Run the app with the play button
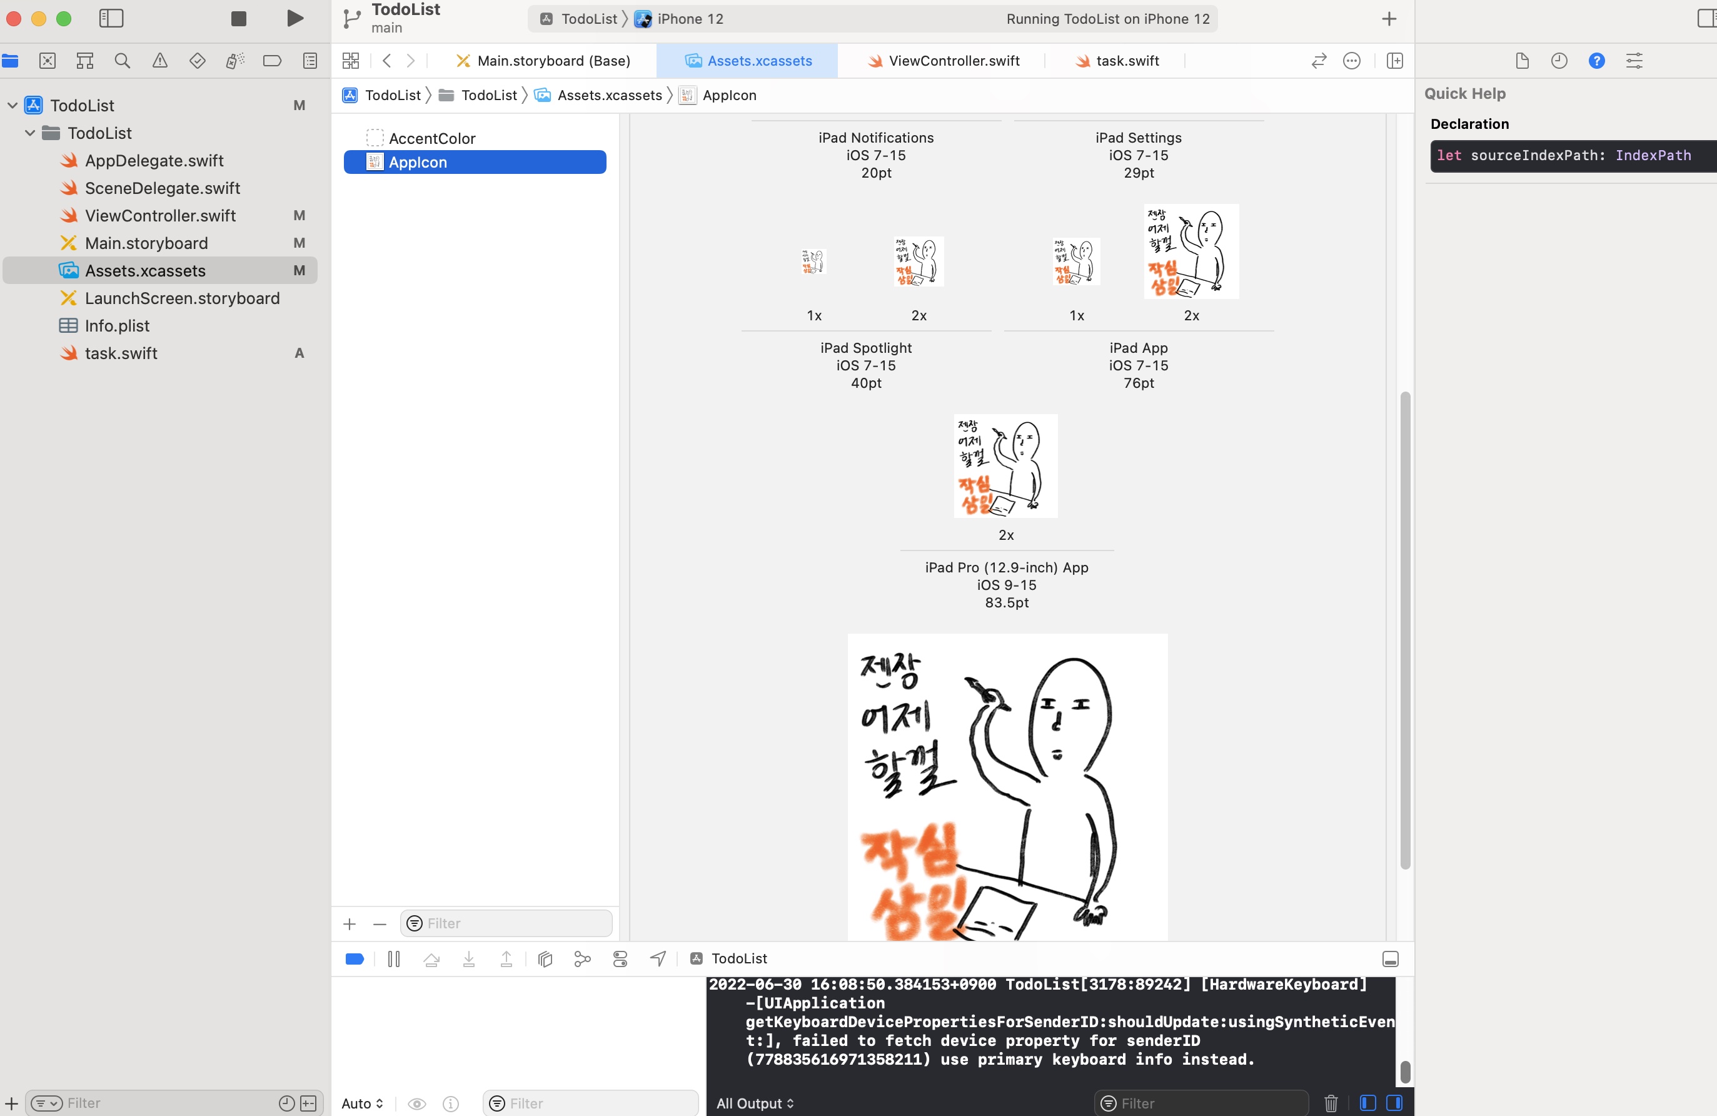1717x1116 pixels. point(294,19)
